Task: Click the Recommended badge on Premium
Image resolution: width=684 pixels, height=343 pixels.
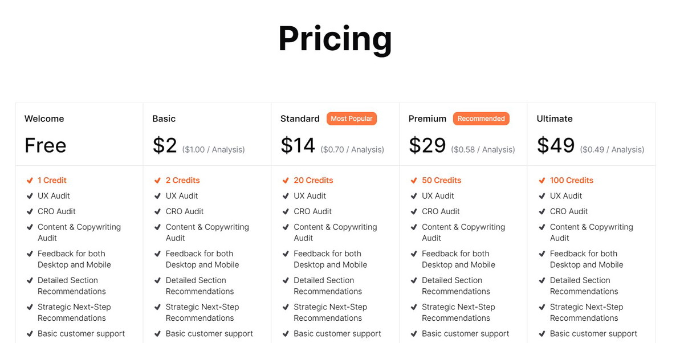Action: tap(481, 119)
